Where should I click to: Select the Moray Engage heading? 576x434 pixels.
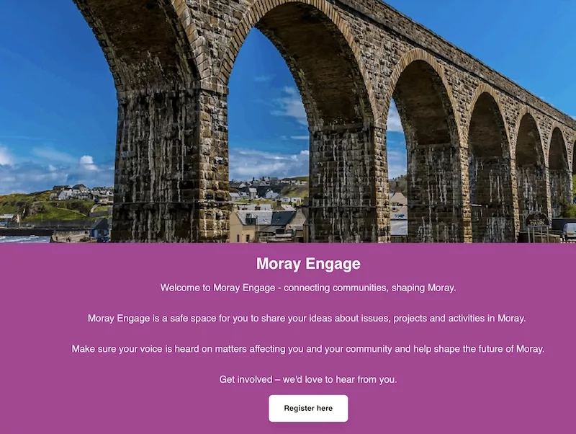[x=308, y=264]
